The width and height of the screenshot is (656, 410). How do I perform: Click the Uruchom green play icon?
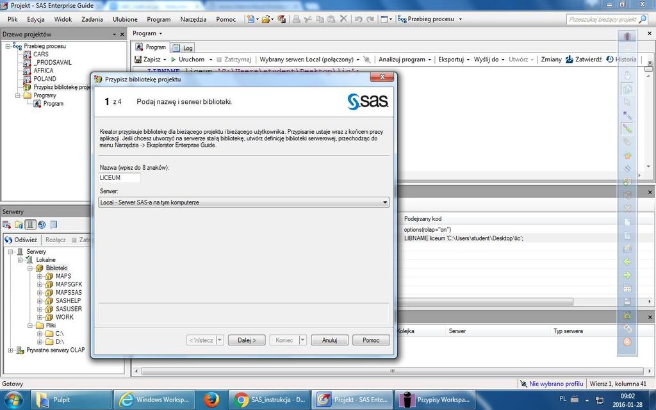(173, 60)
